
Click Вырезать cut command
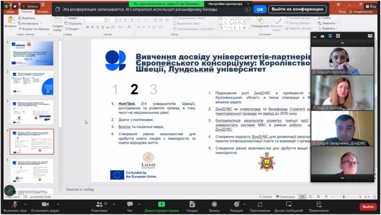[x=27, y=18]
